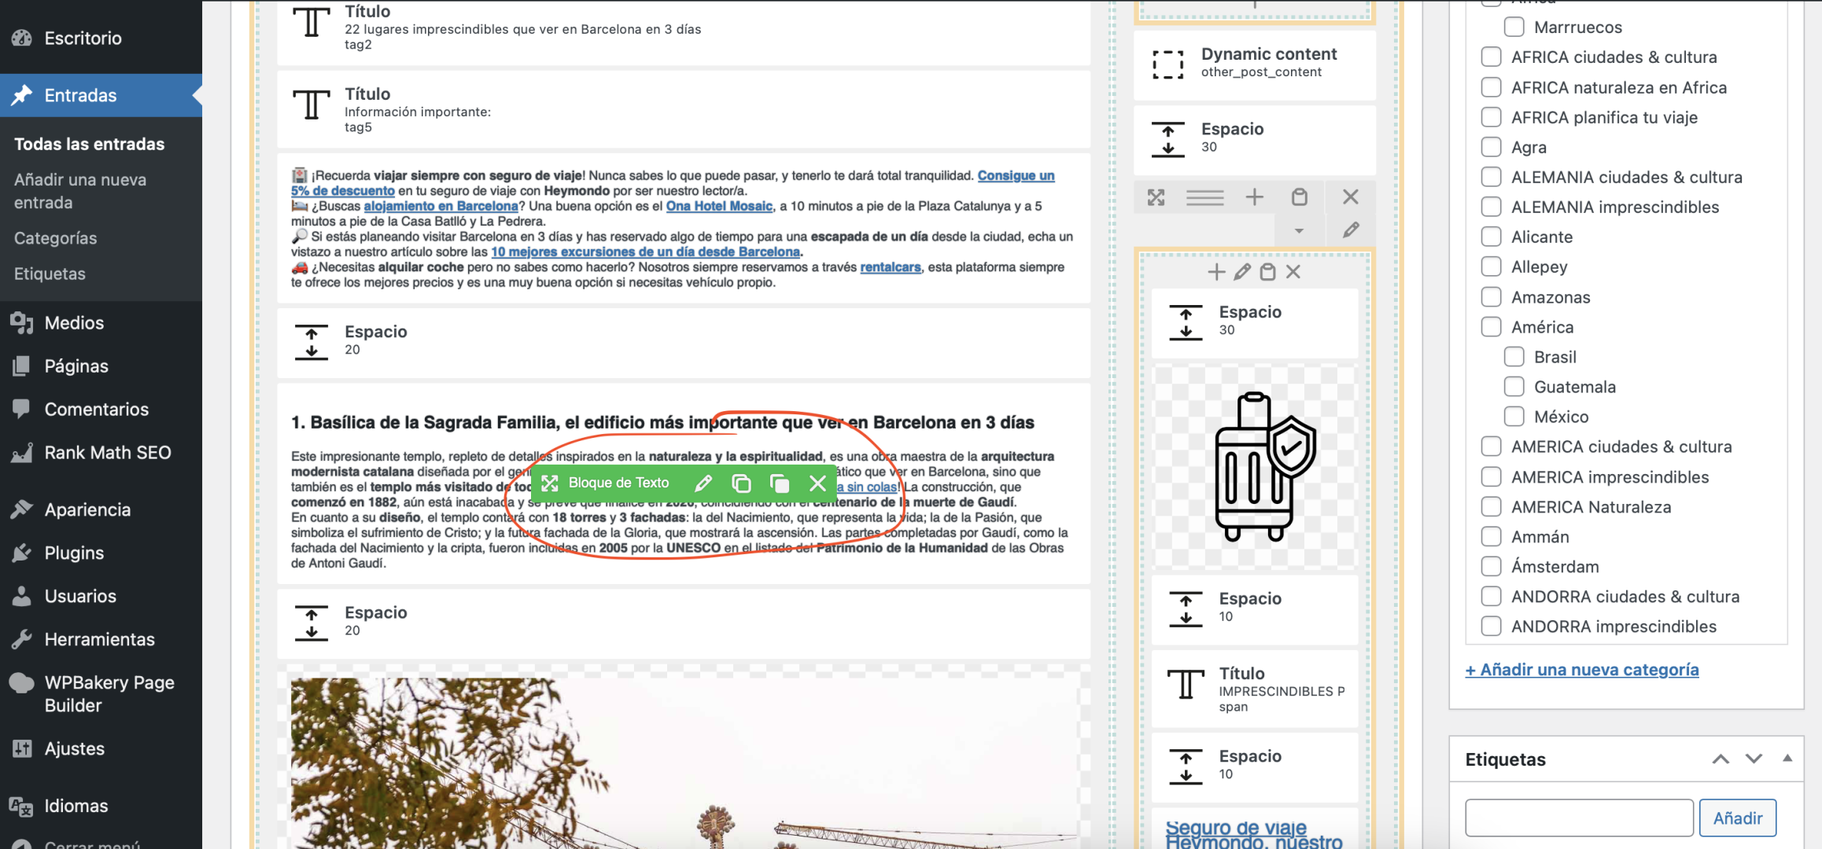This screenshot has width=1822, height=849.
Task: Check the Alicante category
Action: point(1491,237)
